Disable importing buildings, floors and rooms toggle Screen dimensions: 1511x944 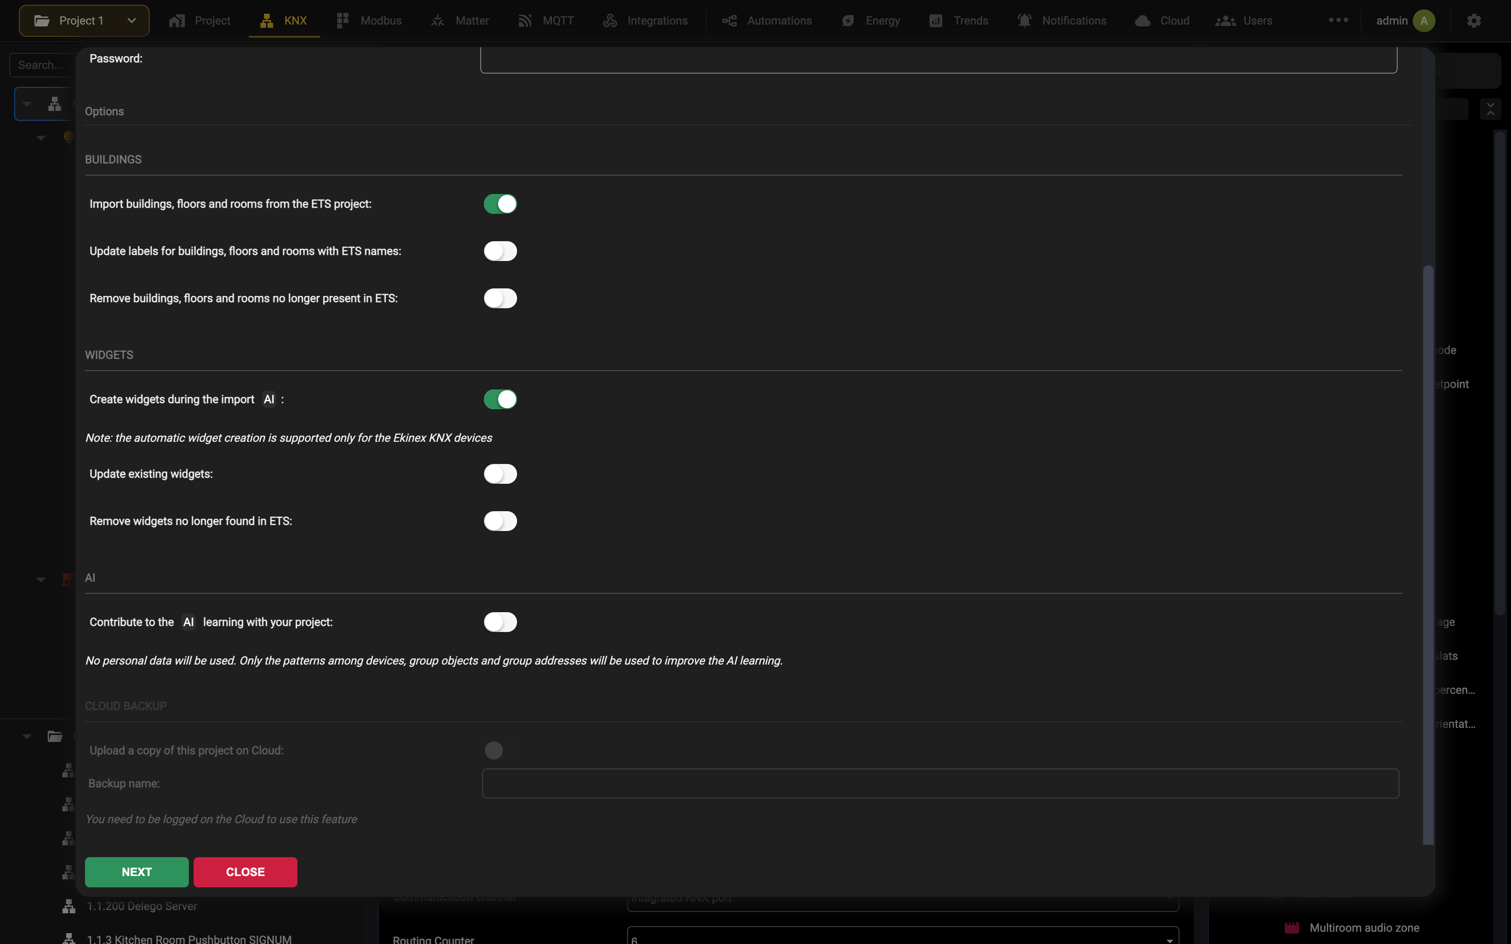pyautogui.click(x=500, y=204)
